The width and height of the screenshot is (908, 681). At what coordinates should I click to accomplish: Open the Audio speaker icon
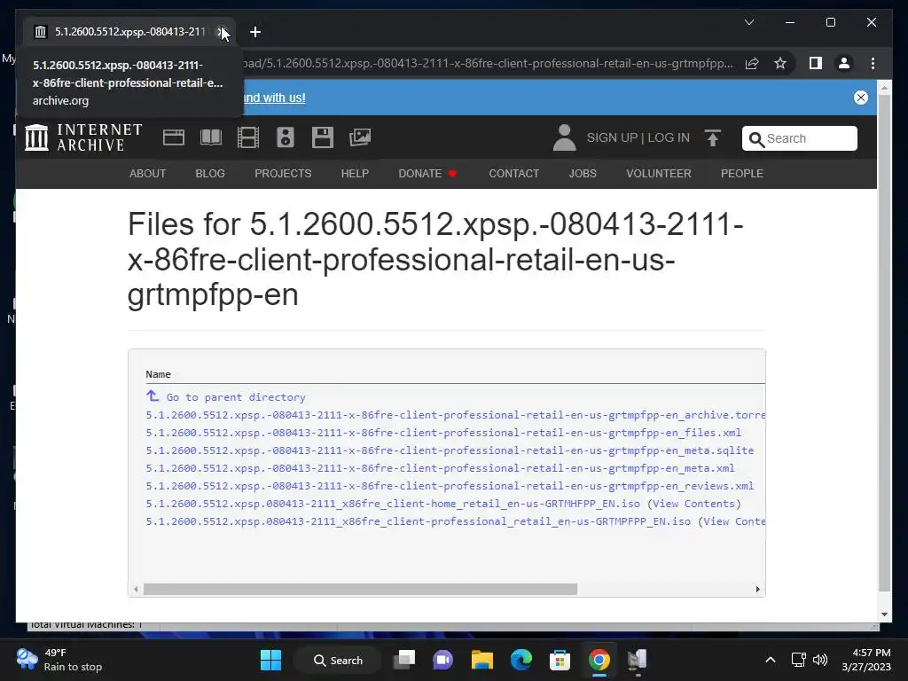[x=286, y=137]
